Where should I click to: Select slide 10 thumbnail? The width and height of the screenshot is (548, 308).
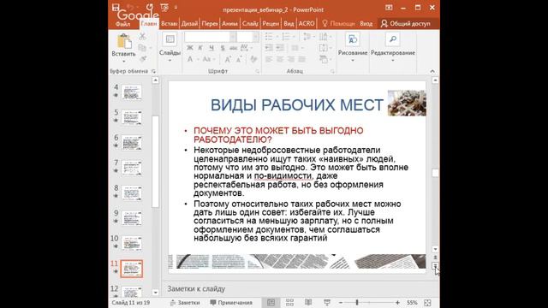coord(132,243)
